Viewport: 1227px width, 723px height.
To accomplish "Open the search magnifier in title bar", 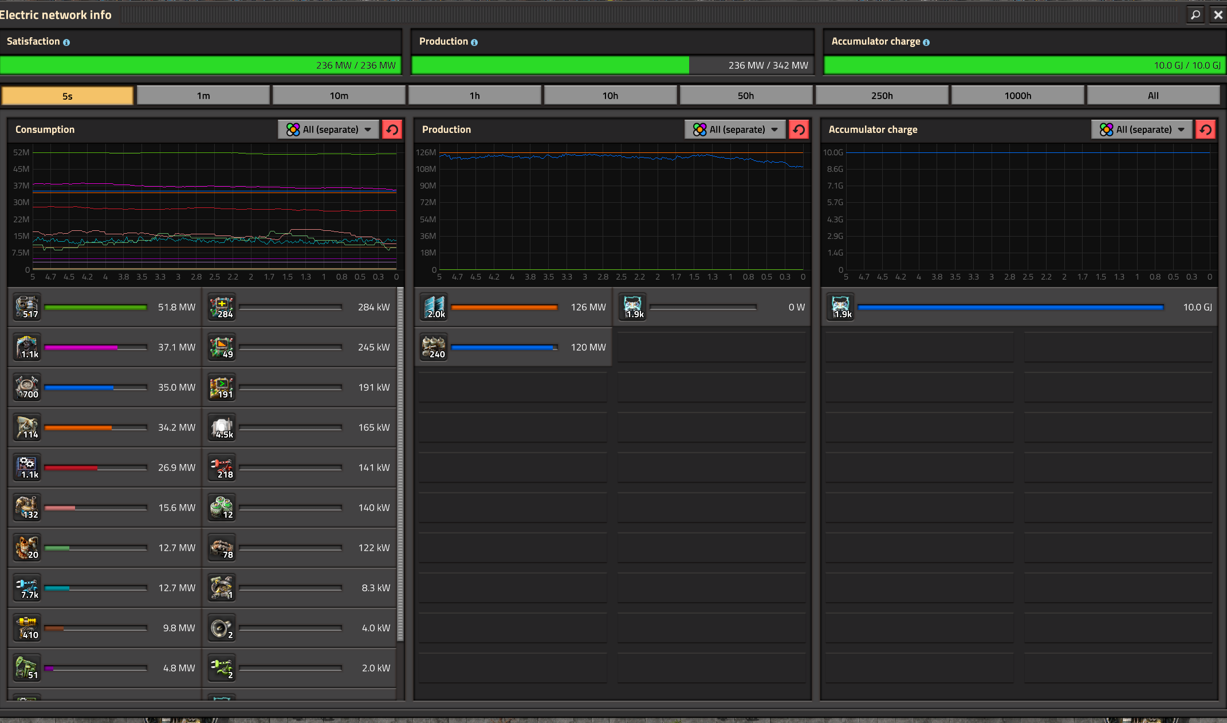I will (1195, 15).
